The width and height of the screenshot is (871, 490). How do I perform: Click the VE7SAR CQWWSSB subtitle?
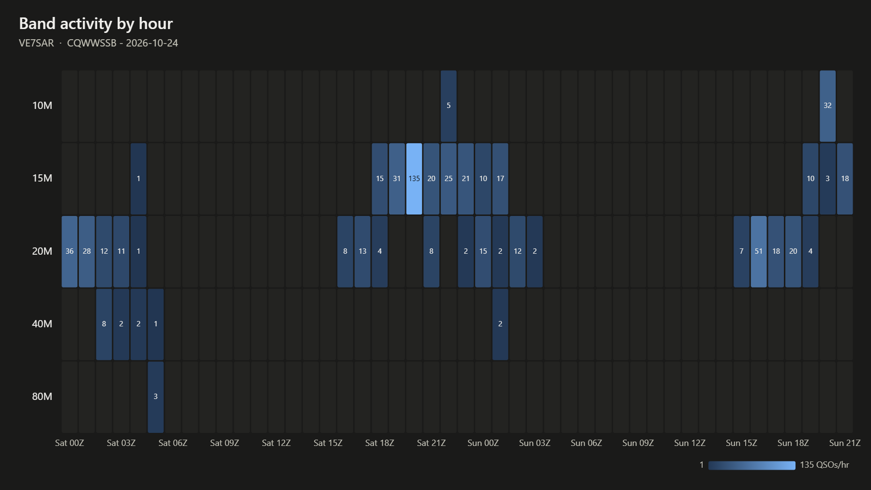coord(98,43)
